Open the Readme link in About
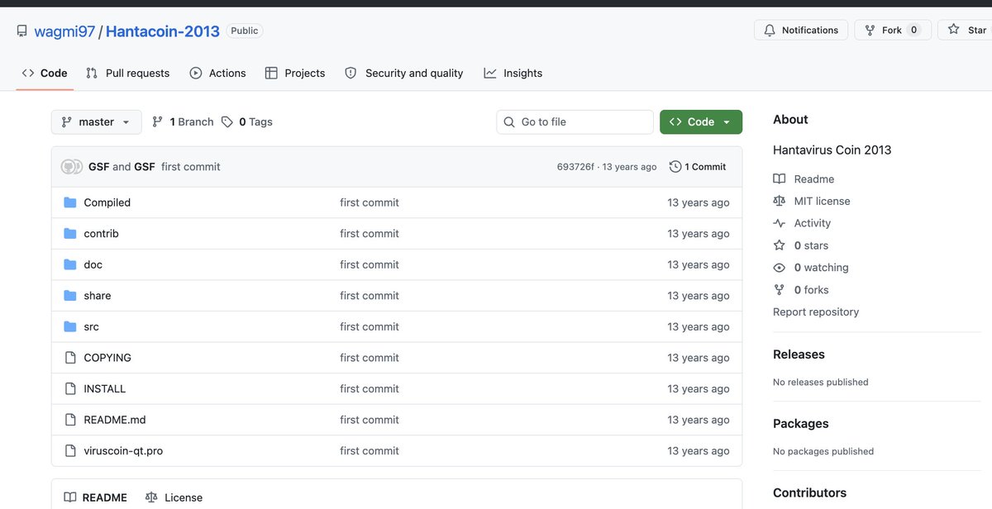The image size is (992, 509). point(814,178)
